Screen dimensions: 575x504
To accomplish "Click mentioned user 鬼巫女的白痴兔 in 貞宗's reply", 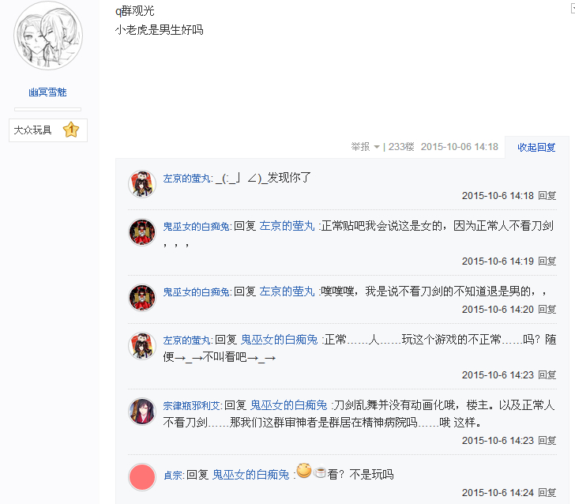I will (250, 475).
